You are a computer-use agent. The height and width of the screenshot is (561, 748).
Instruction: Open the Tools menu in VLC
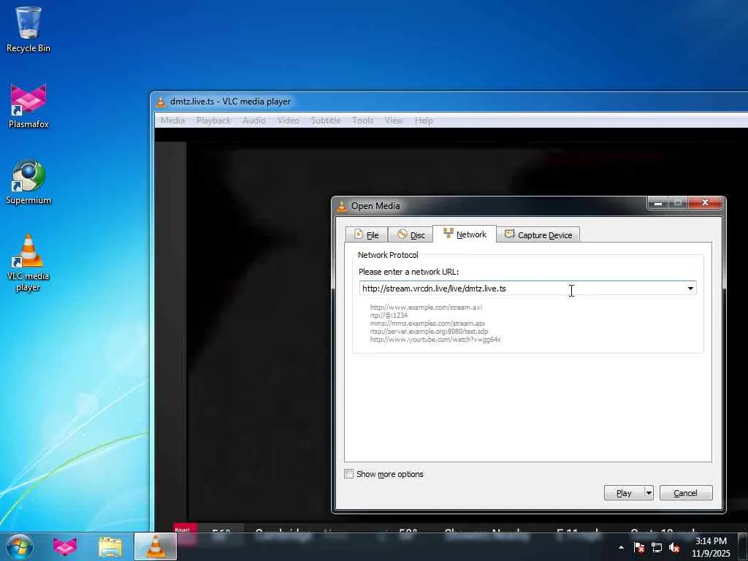[362, 121]
